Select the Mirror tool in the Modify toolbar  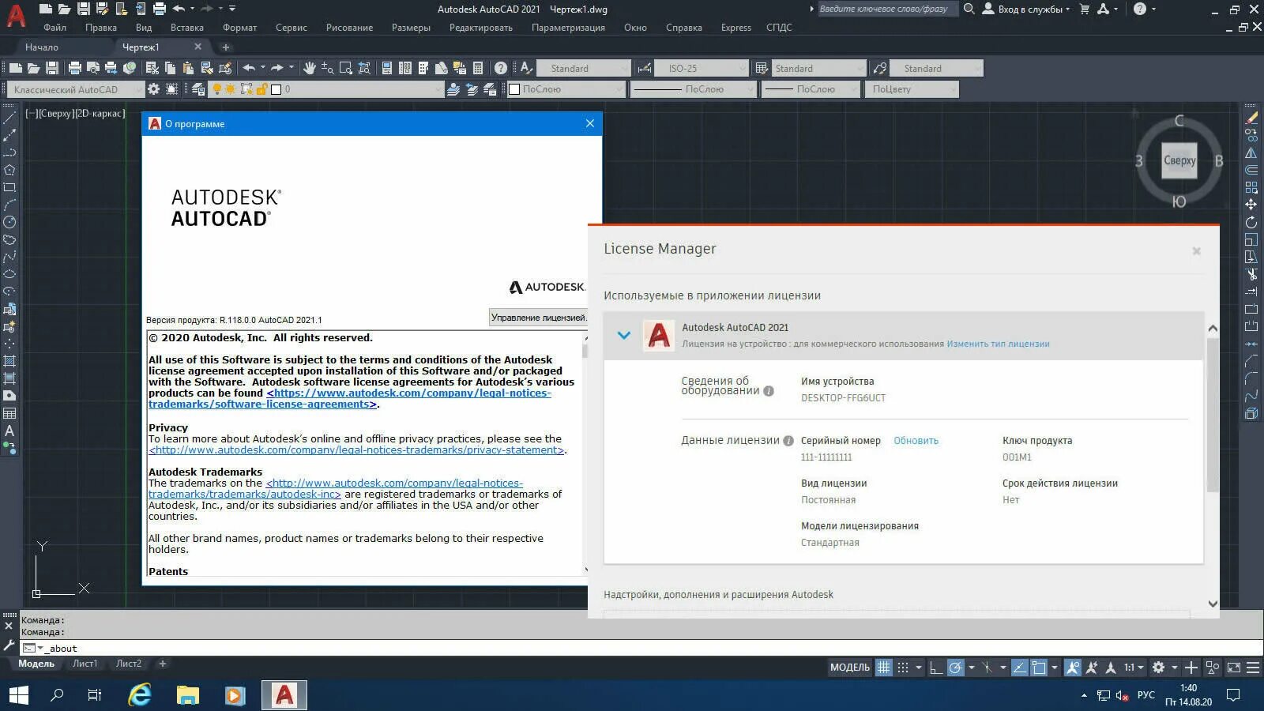pos(1251,152)
